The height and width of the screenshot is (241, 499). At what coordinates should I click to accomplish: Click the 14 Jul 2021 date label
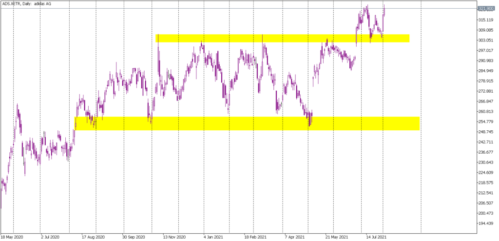click(x=377, y=238)
